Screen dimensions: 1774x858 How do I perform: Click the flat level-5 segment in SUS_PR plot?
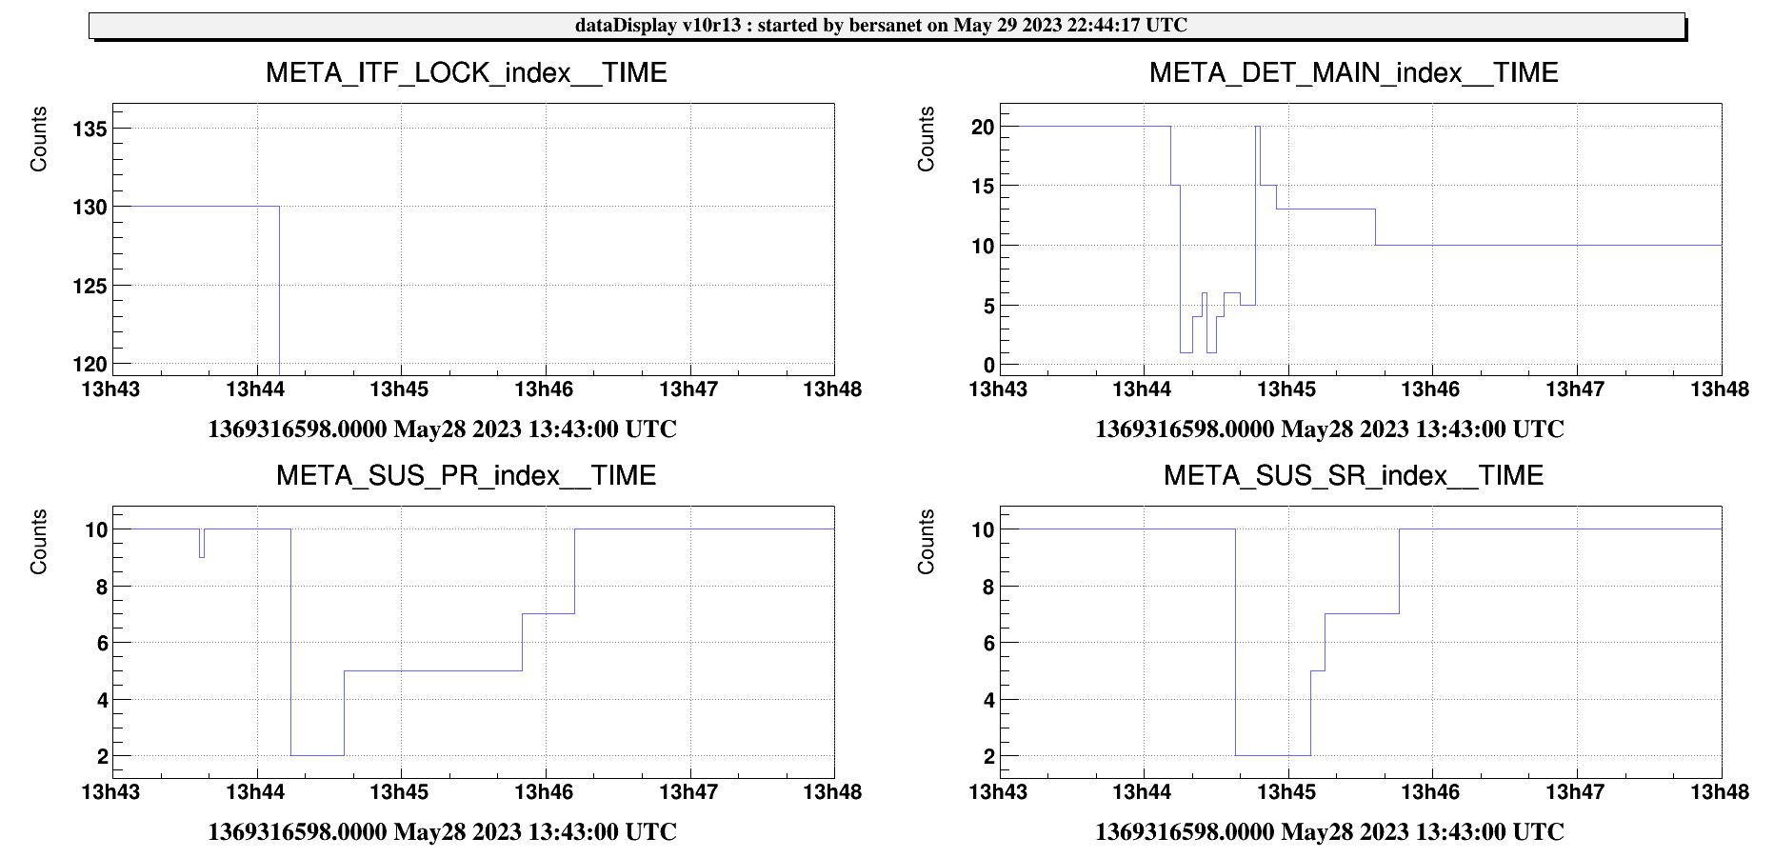click(x=433, y=671)
